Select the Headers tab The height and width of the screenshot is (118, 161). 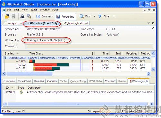tap(39, 81)
